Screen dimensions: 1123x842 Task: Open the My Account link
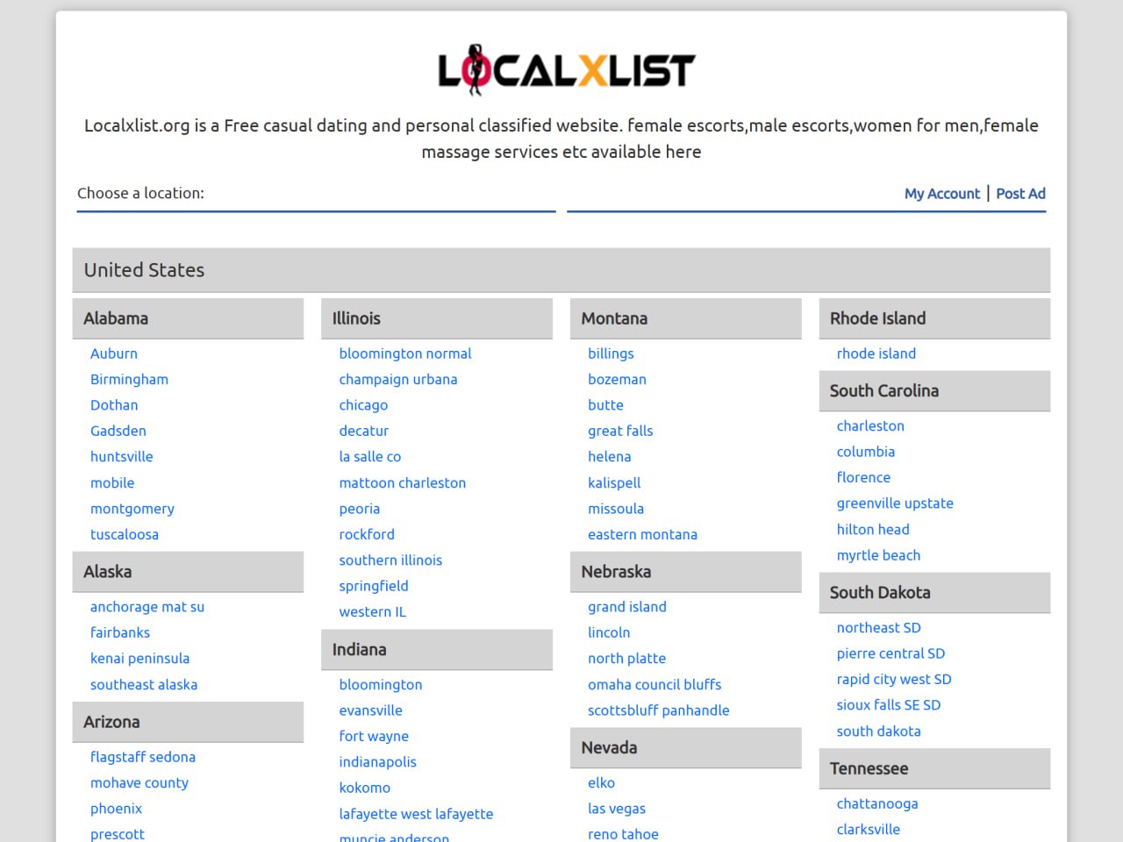click(x=941, y=194)
